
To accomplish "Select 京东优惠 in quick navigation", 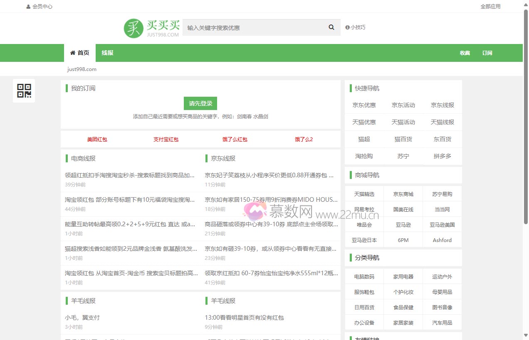I will 364,105.
